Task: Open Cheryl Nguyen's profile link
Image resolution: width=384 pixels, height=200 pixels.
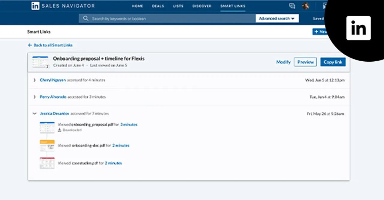Action: click(x=53, y=80)
